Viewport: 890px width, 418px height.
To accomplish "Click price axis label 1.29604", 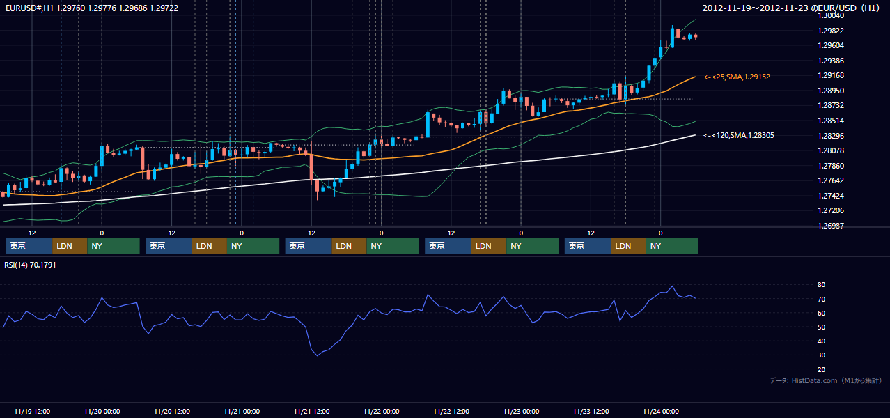I will (832, 45).
